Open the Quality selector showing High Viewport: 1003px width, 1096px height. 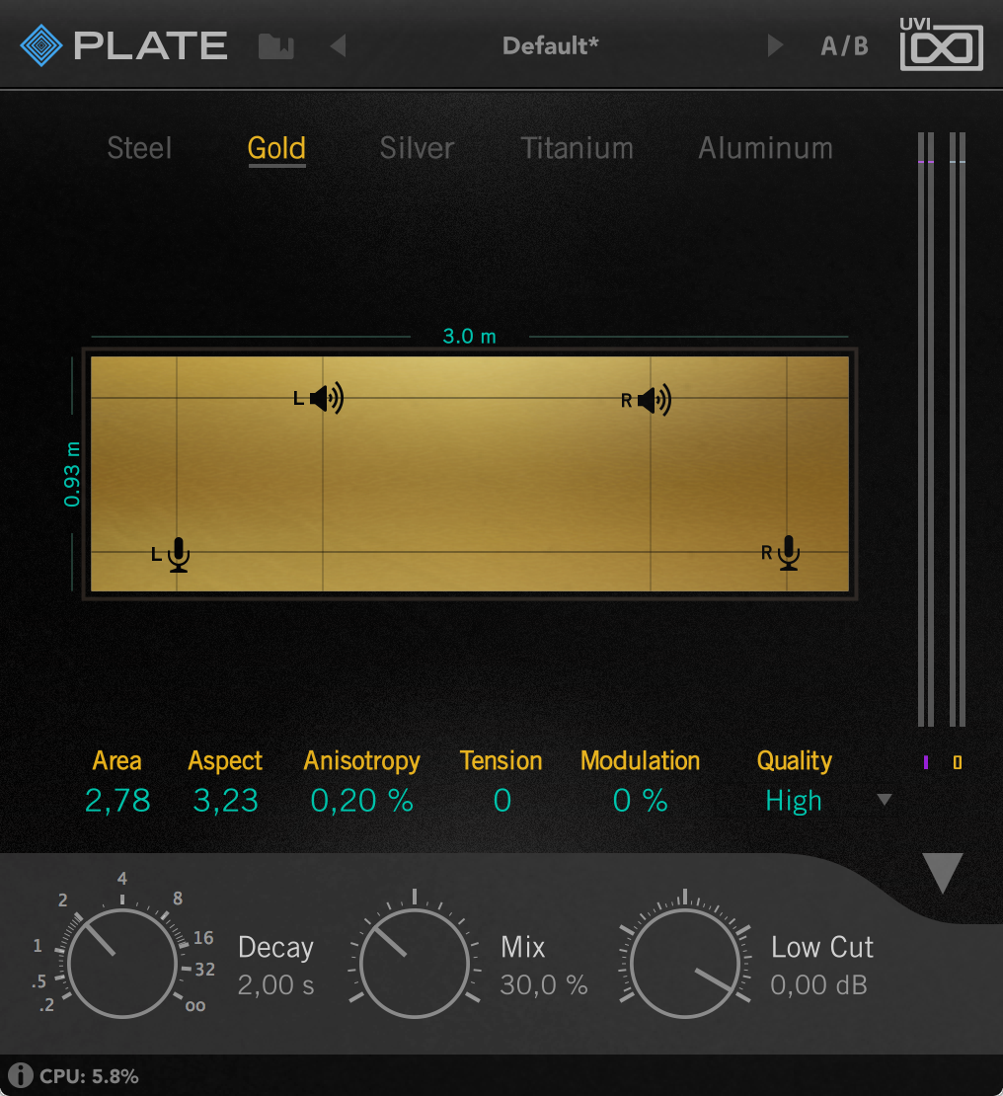coord(794,801)
